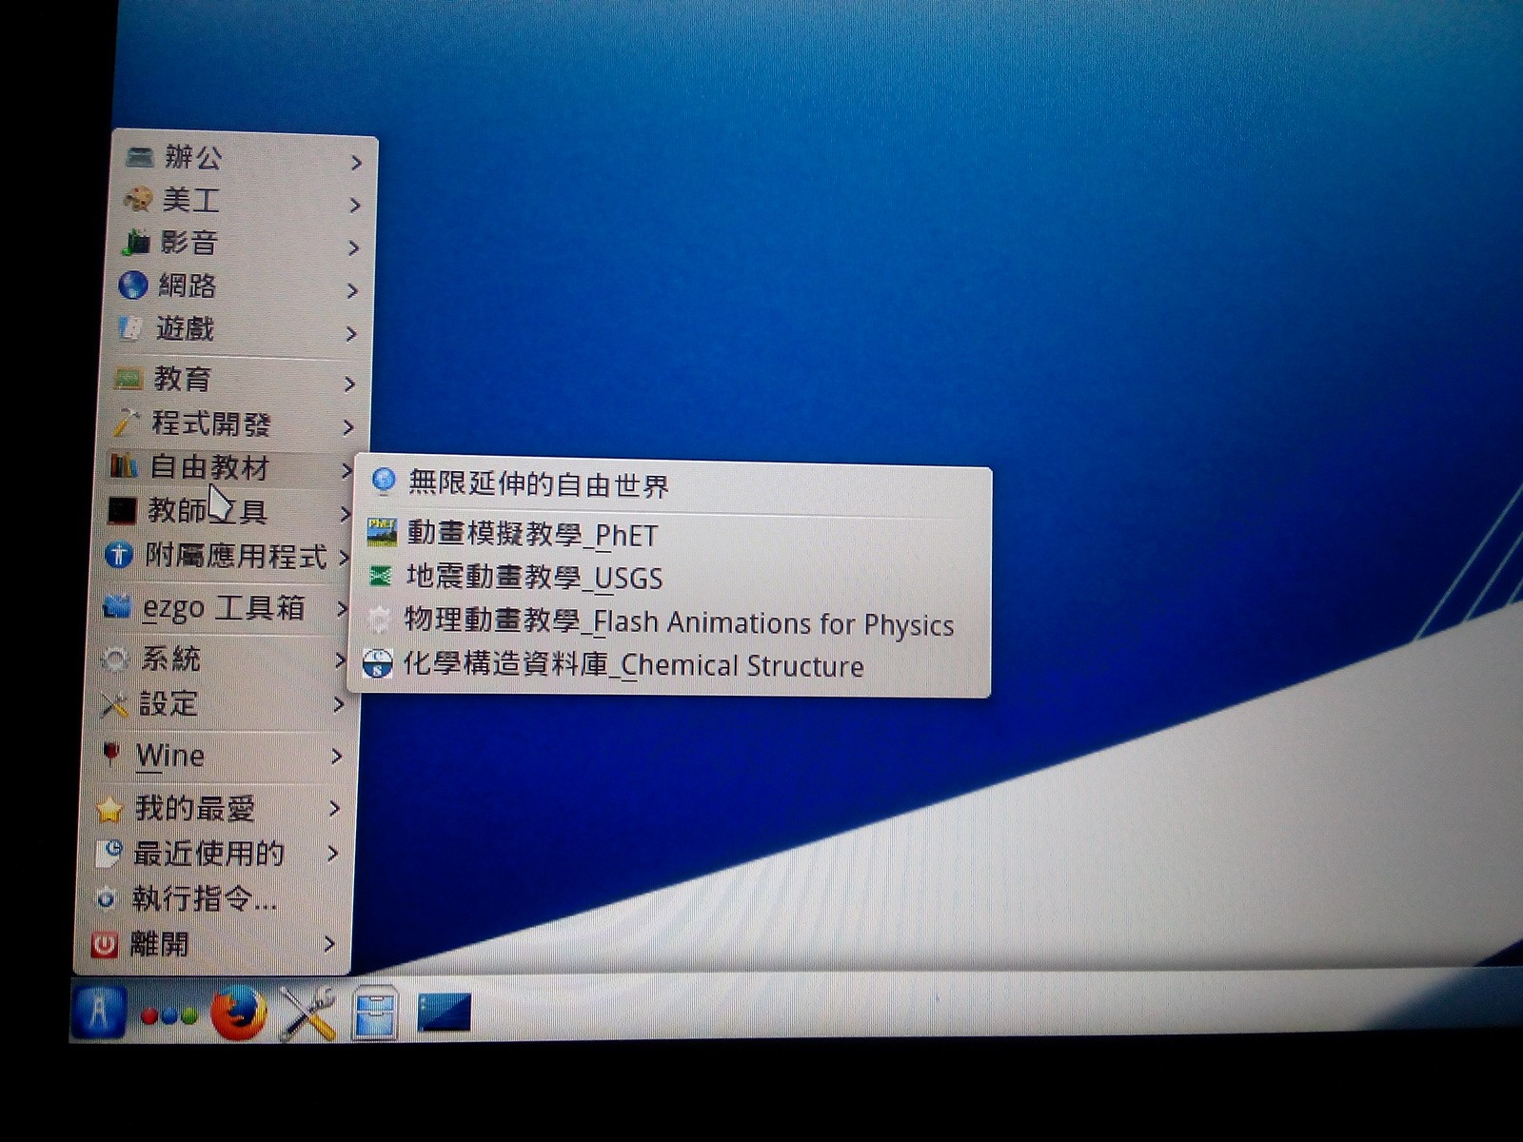Click the three colored dots activities icon
Image resolution: width=1523 pixels, height=1142 pixels.
[x=168, y=1015]
